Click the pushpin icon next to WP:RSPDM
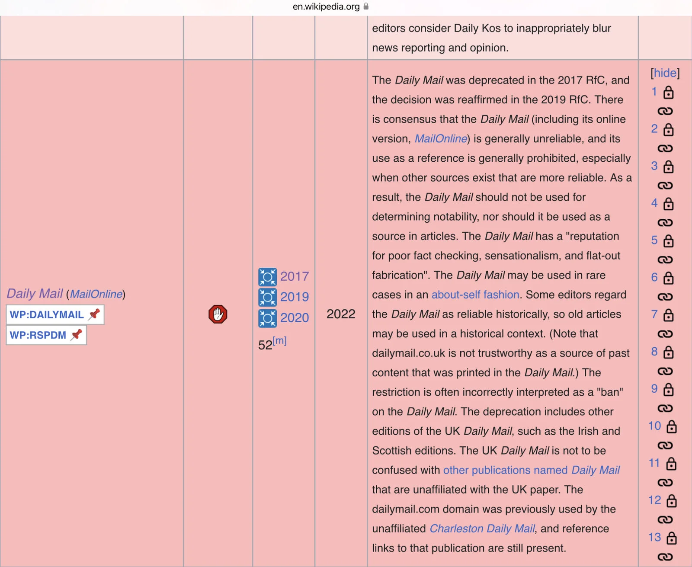 click(77, 335)
